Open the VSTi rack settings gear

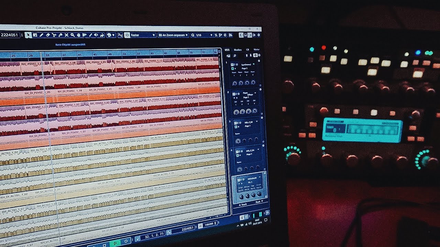[x=259, y=55]
